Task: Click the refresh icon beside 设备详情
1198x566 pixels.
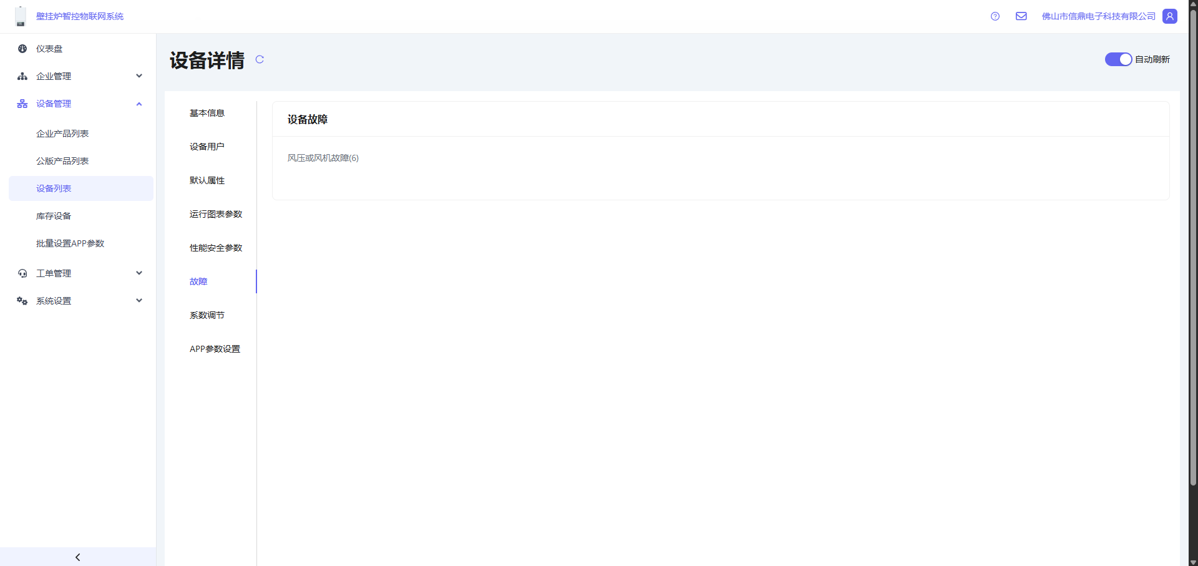Action: point(260,59)
